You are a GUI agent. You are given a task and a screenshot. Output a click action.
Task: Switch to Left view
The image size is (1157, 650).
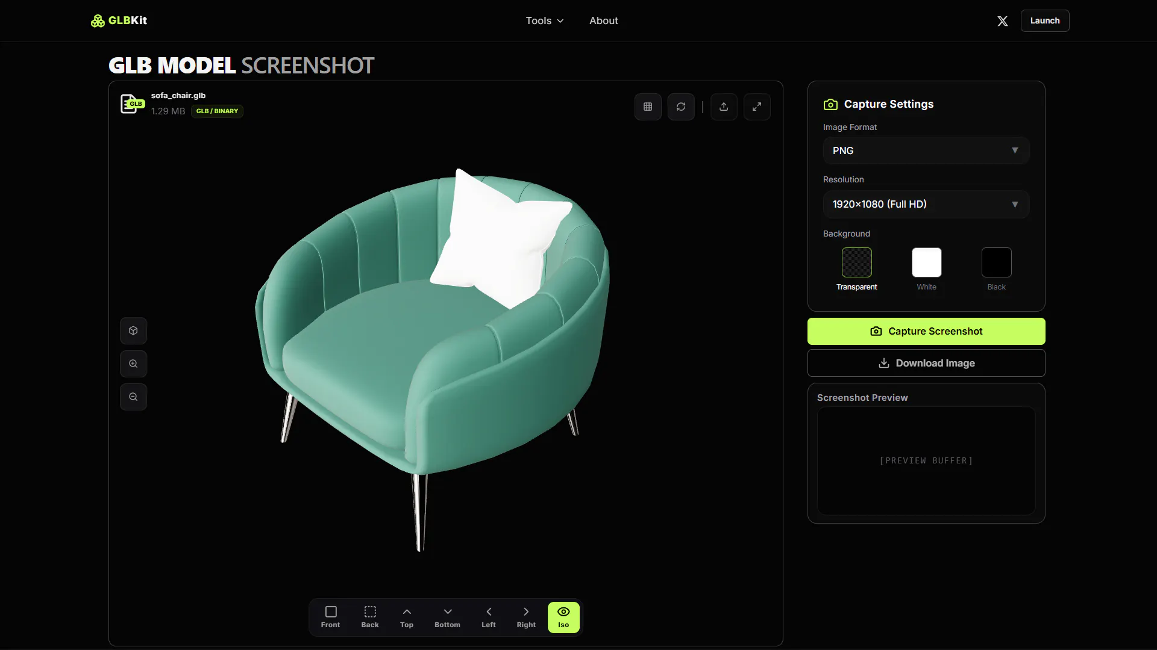tap(489, 617)
